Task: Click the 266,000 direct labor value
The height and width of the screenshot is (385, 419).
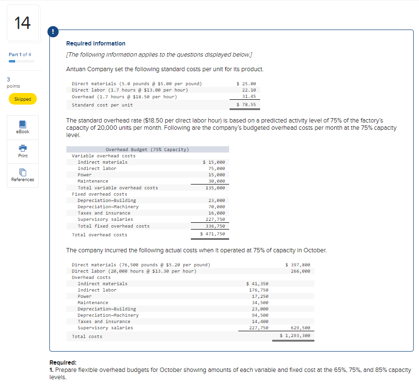Action: coord(301,271)
